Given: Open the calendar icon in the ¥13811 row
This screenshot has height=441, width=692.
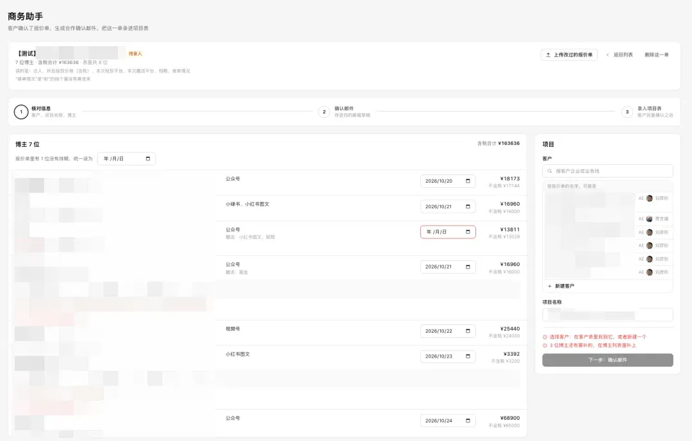Looking at the screenshot, I should (468, 232).
